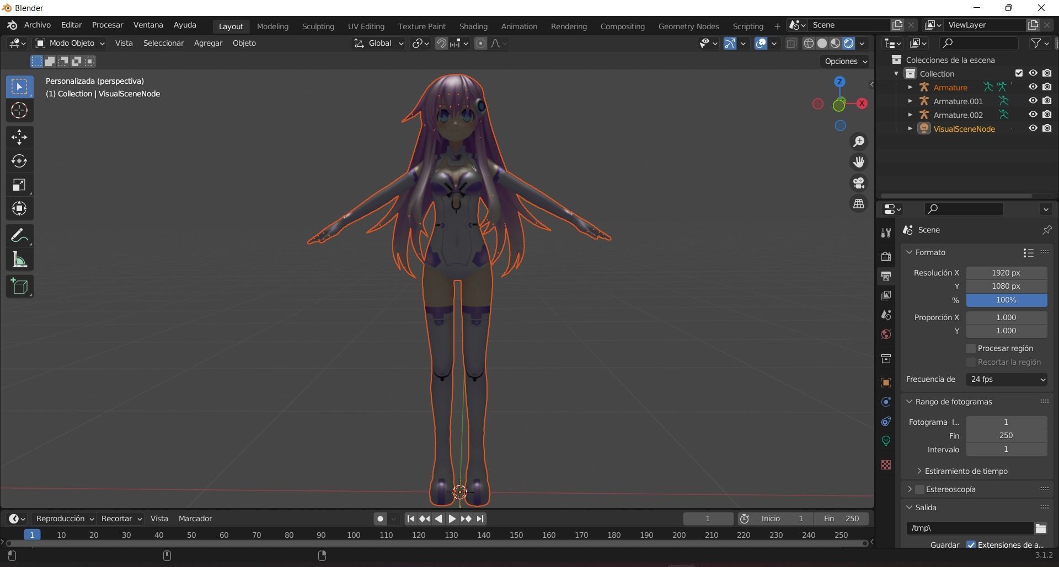Hide Armature.002 with its eye icon

[x=1033, y=115]
